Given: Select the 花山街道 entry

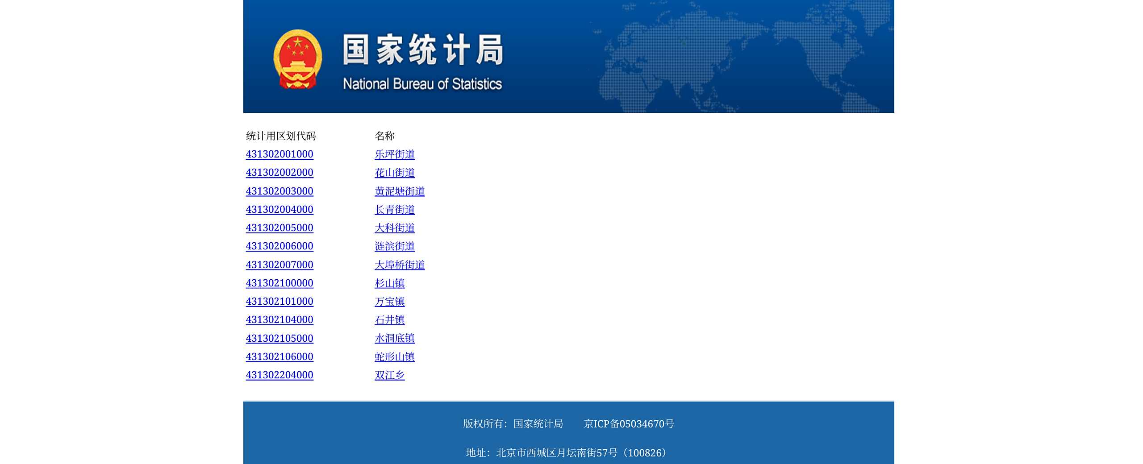Looking at the screenshot, I should pyautogui.click(x=395, y=173).
